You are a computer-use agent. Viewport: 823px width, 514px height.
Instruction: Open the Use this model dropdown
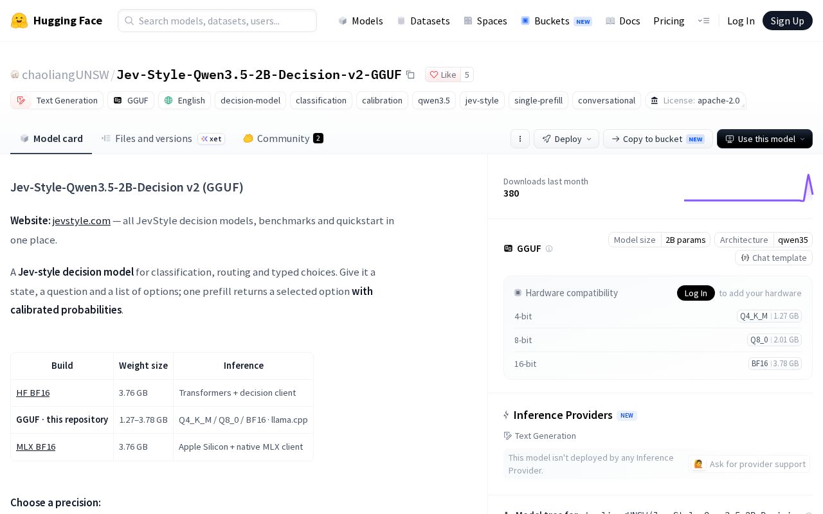[x=764, y=139]
